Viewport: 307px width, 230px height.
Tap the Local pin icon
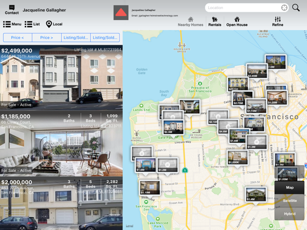click(49, 24)
